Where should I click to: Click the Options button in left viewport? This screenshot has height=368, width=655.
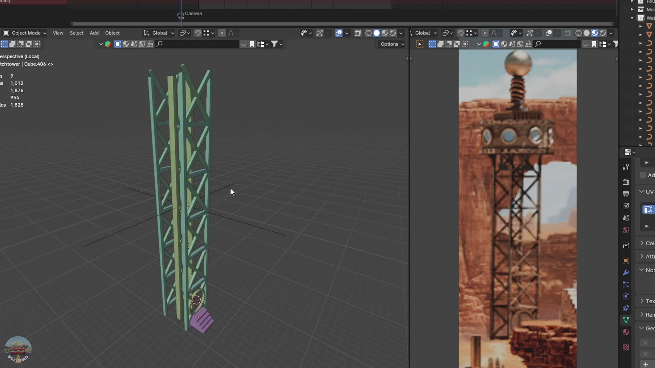point(392,44)
